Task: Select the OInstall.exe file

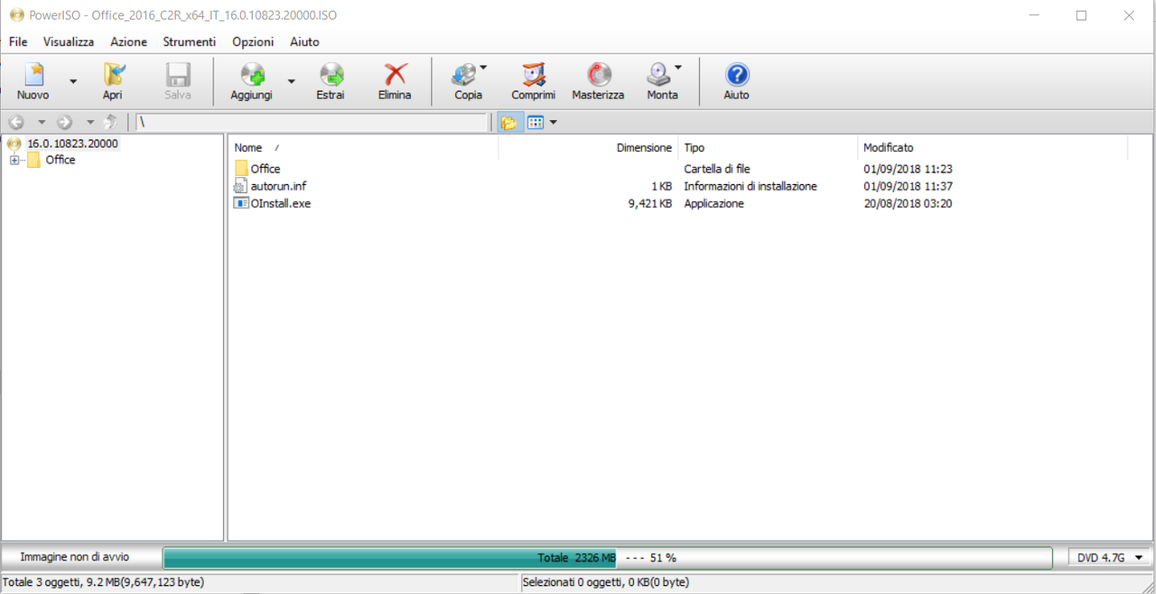Action: coord(281,203)
